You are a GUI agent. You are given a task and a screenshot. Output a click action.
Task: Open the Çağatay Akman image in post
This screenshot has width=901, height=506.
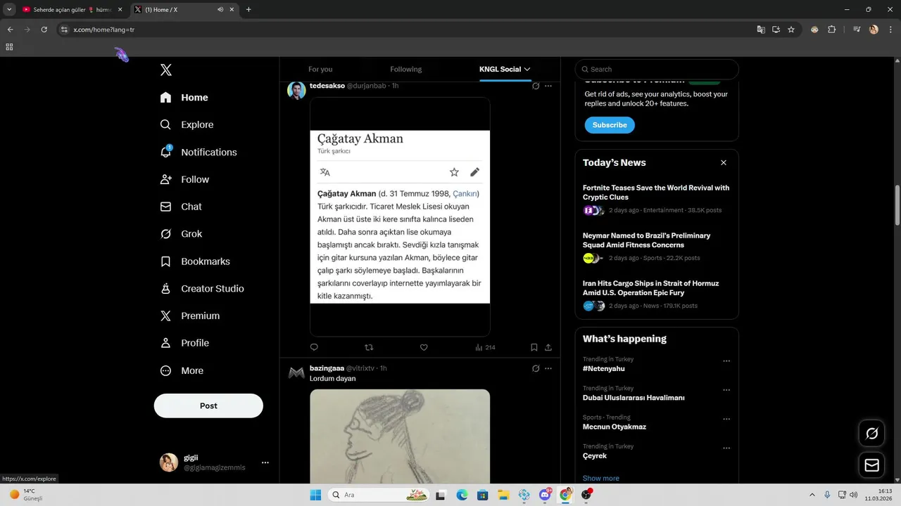[400, 216]
